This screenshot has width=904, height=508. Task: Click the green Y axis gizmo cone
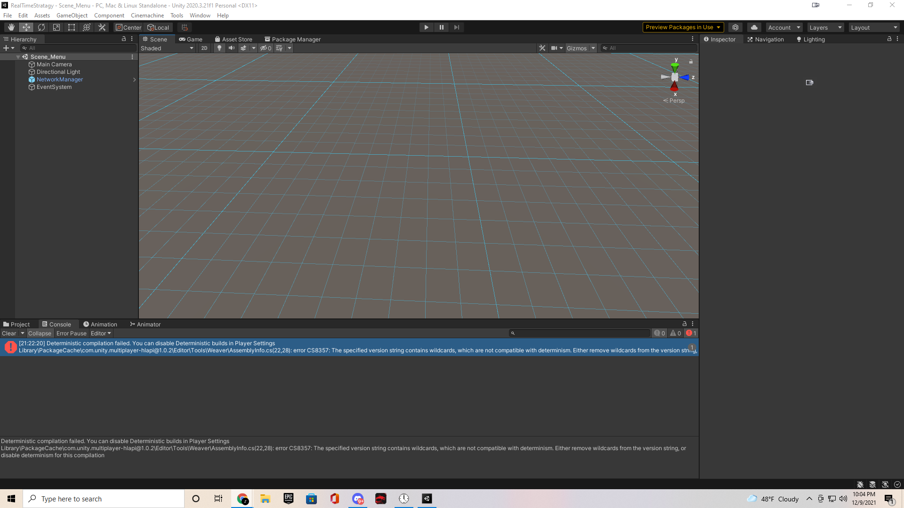(675, 67)
